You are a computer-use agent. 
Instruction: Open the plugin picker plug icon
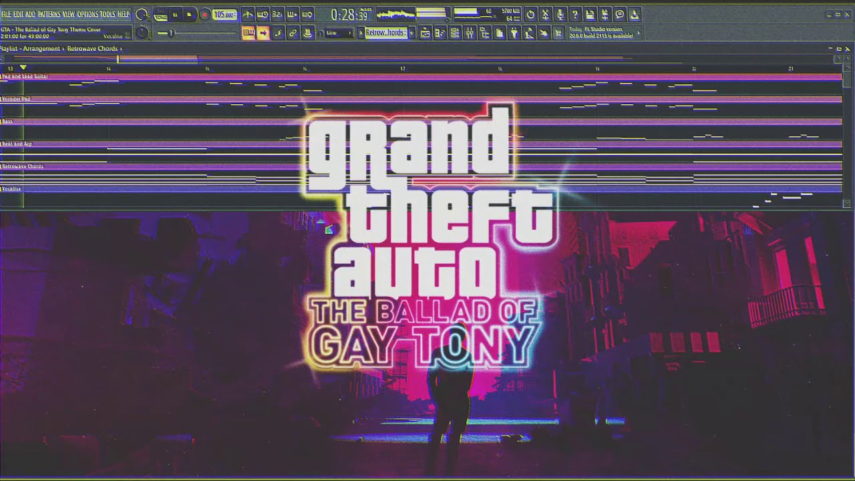[x=514, y=33]
